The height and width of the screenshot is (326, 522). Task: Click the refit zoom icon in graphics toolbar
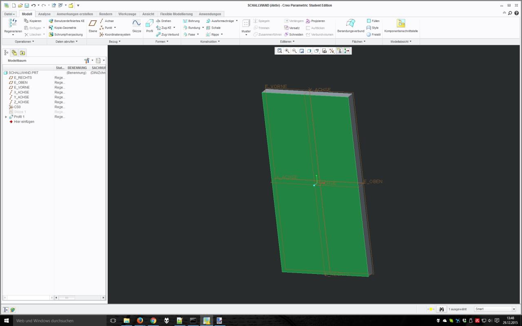tap(280, 51)
